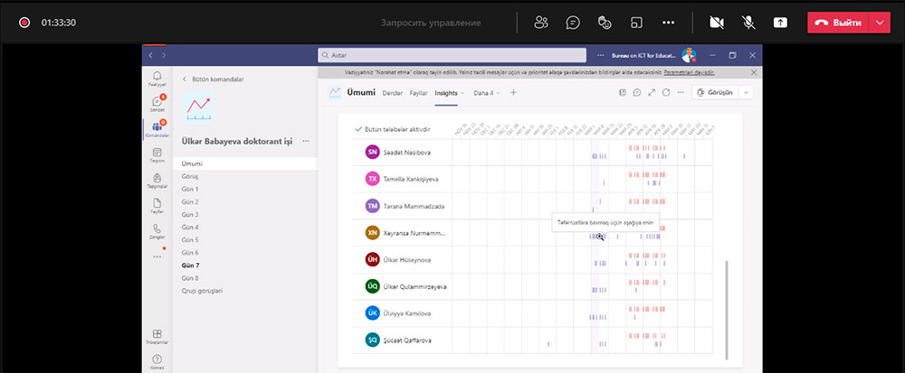905x373 pixels.
Task: Click the Görüşün meet button
Action: pos(715,93)
